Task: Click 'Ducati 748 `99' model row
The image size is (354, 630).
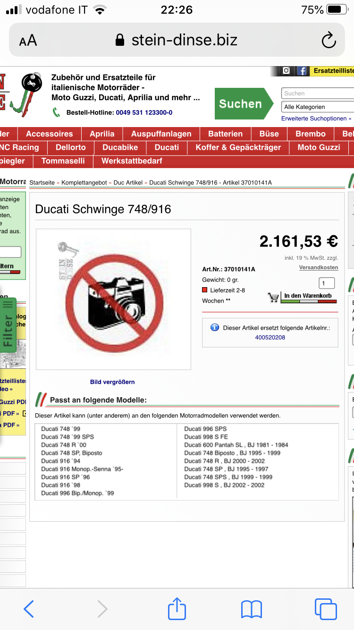Action: tap(61, 429)
